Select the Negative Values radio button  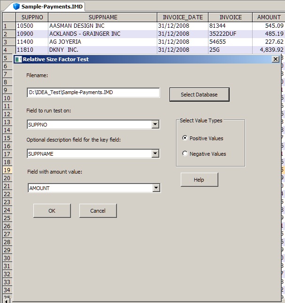[x=185, y=154]
